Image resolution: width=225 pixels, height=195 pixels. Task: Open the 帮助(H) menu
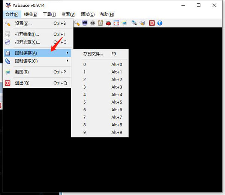click(107, 14)
